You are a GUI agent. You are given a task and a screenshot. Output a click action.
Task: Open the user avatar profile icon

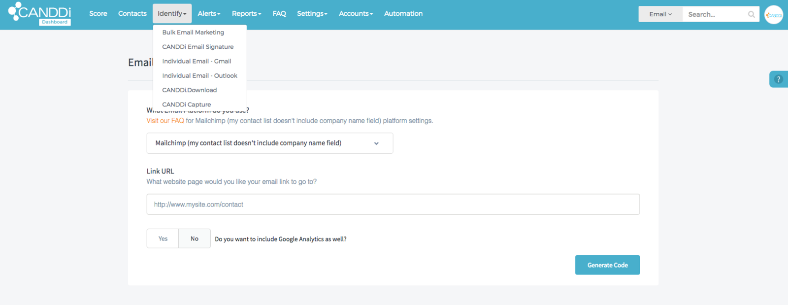tap(774, 15)
